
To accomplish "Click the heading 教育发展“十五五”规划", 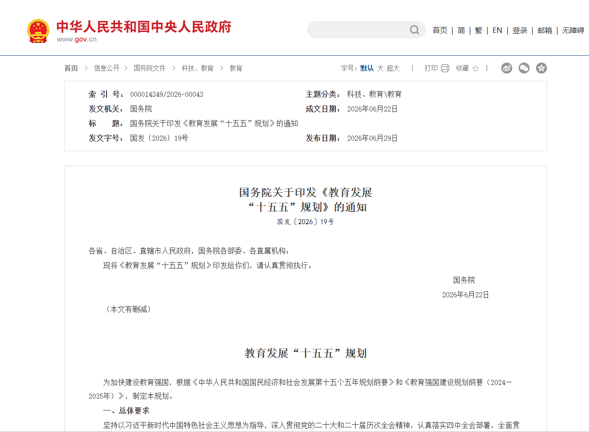I will point(306,353).
